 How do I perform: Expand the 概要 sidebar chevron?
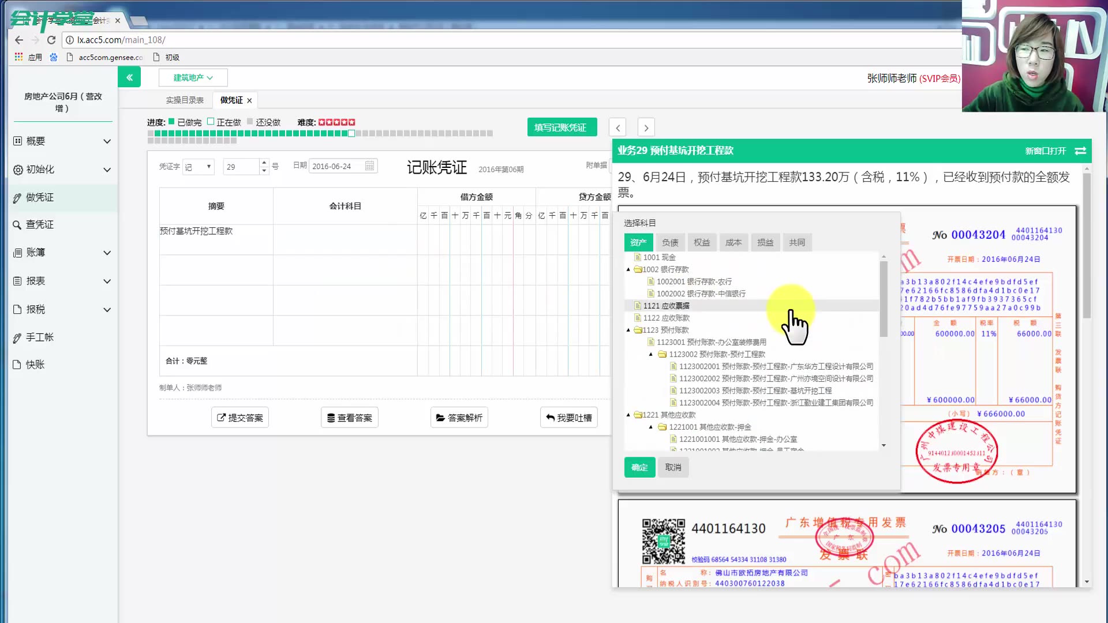click(107, 141)
